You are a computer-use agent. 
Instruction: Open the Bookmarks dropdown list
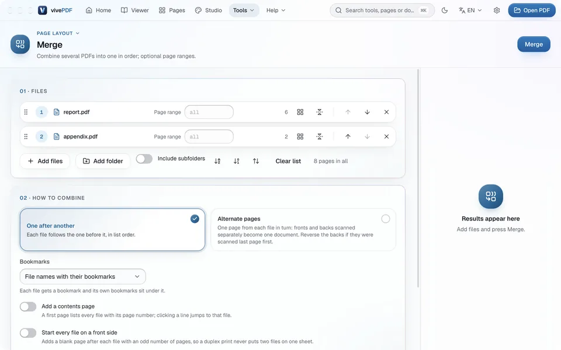pyautogui.click(x=82, y=276)
